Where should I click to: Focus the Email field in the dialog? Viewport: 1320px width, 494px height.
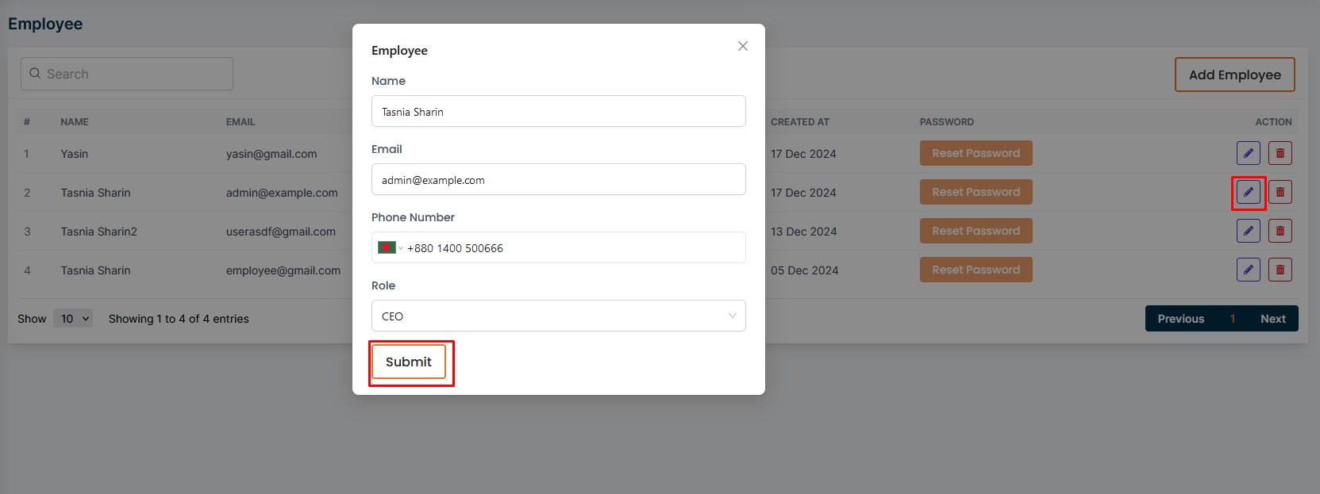click(x=558, y=180)
